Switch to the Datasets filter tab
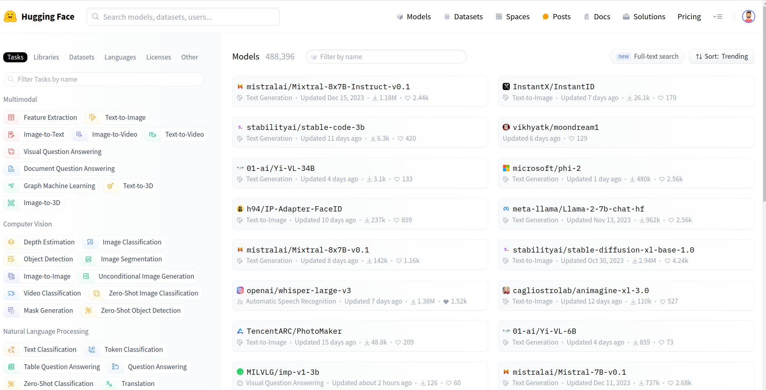This screenshot has width=766, height=390. tap(82, 57)
